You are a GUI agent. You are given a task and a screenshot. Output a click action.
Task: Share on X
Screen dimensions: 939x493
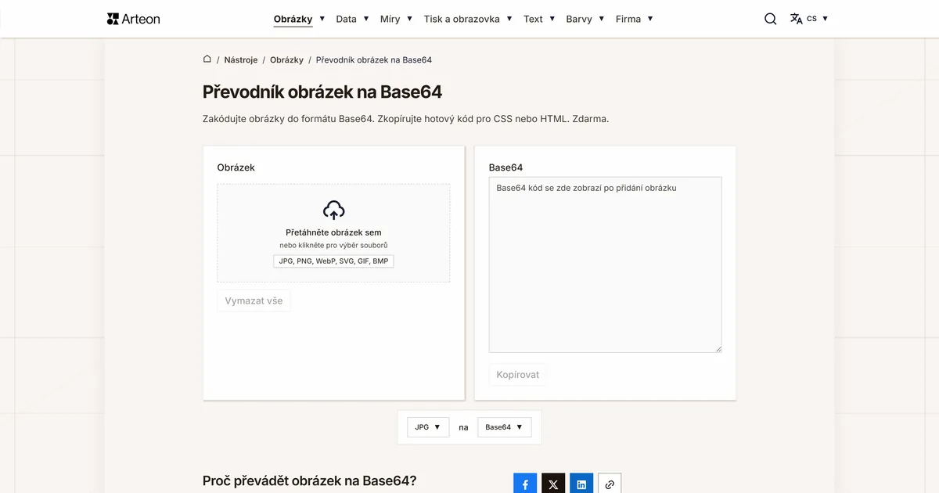[x=553, y=484]
